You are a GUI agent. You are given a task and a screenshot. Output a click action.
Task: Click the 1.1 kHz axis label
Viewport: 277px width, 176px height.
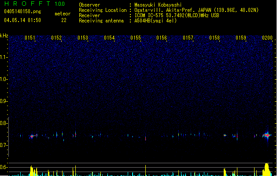[4, 57]
